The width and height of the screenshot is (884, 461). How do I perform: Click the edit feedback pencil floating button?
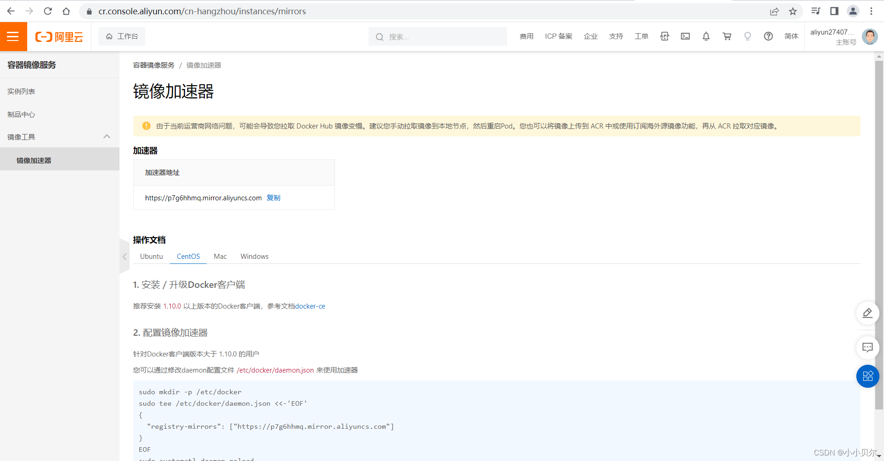click(x=867, y=313)
